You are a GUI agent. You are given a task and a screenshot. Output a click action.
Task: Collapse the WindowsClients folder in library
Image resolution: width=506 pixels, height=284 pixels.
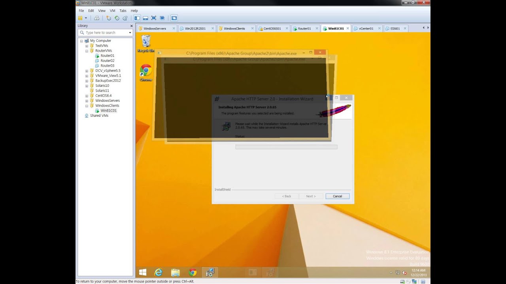[87, 106]
